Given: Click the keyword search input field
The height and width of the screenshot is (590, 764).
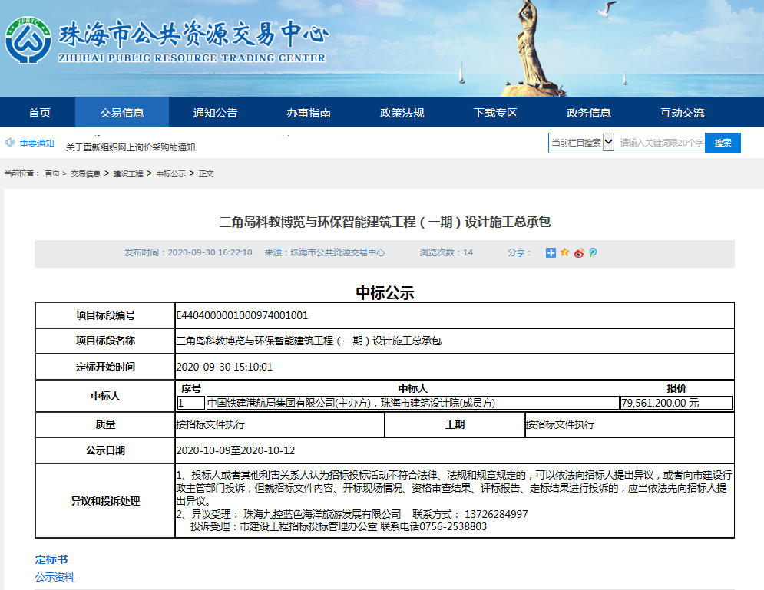Looking at the screenshot, I should 660,143.
